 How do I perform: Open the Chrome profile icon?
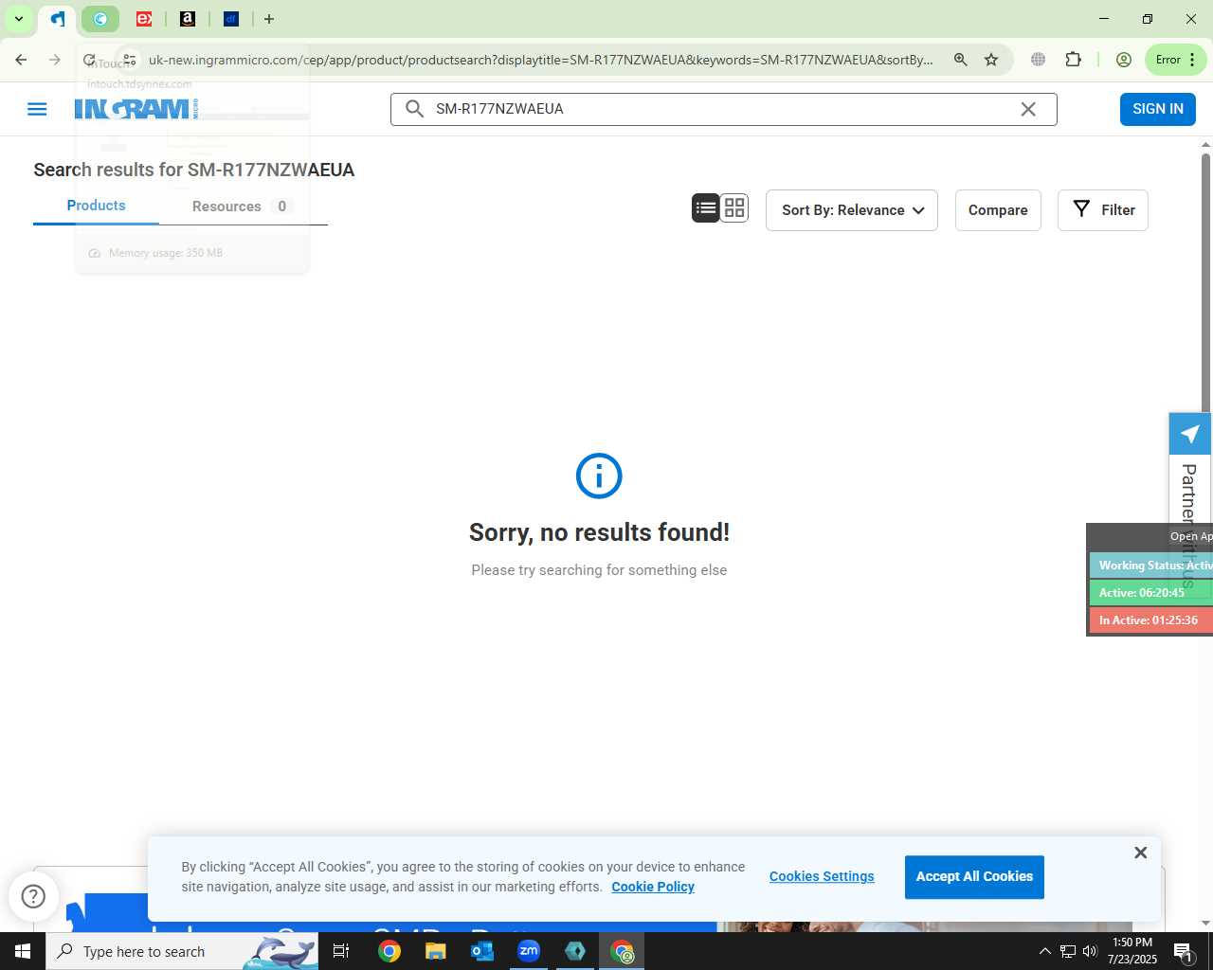point(1124,60)
